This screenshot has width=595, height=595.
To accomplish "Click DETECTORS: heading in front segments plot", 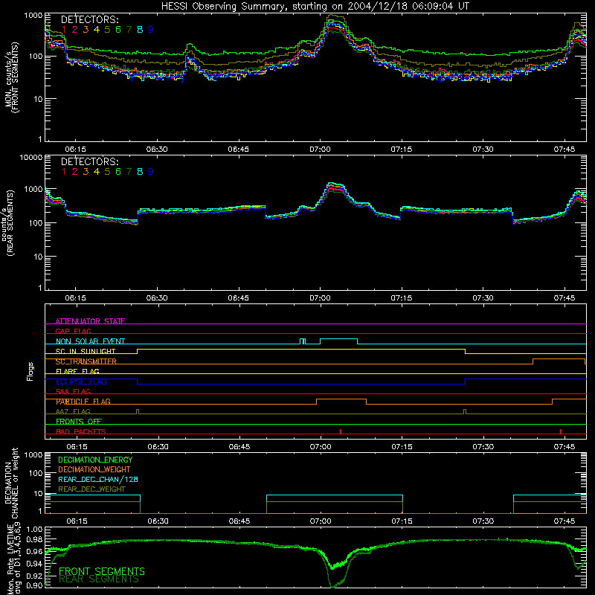I will pyautogui.click(x=90, y=19).
